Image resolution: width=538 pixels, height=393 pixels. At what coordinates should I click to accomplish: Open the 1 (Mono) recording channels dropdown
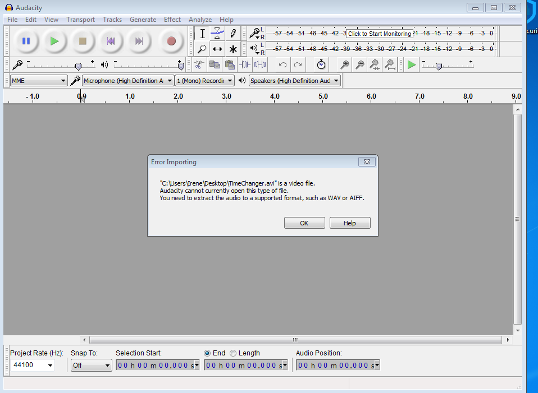205,81
